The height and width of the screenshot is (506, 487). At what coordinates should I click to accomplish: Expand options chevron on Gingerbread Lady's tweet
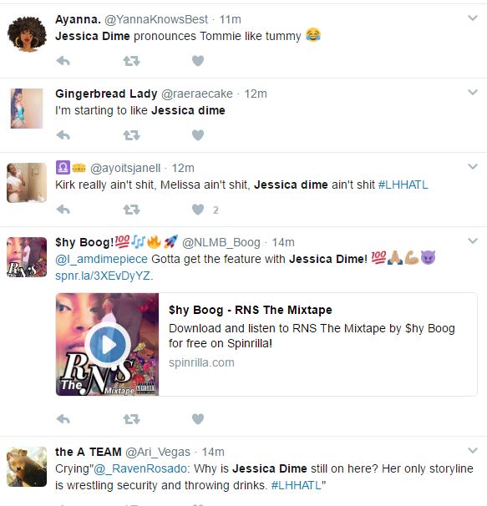[473, 93]
